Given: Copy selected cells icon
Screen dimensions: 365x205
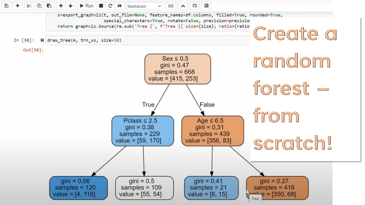Looking at the screenshot, I should coord(39,6).
